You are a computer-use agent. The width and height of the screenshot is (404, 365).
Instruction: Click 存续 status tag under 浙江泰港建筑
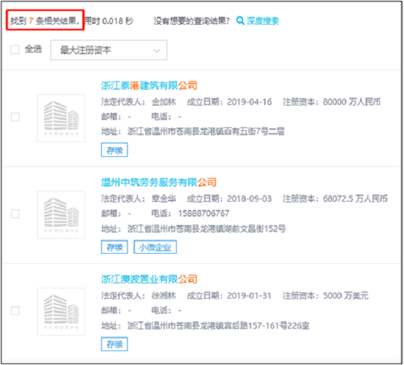[114, 150]
